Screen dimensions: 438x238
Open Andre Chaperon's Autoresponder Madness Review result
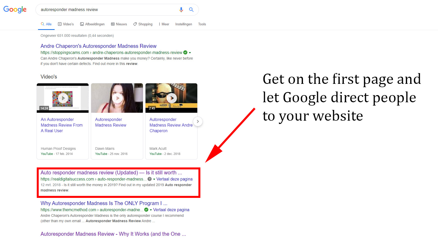click(99, 46)
